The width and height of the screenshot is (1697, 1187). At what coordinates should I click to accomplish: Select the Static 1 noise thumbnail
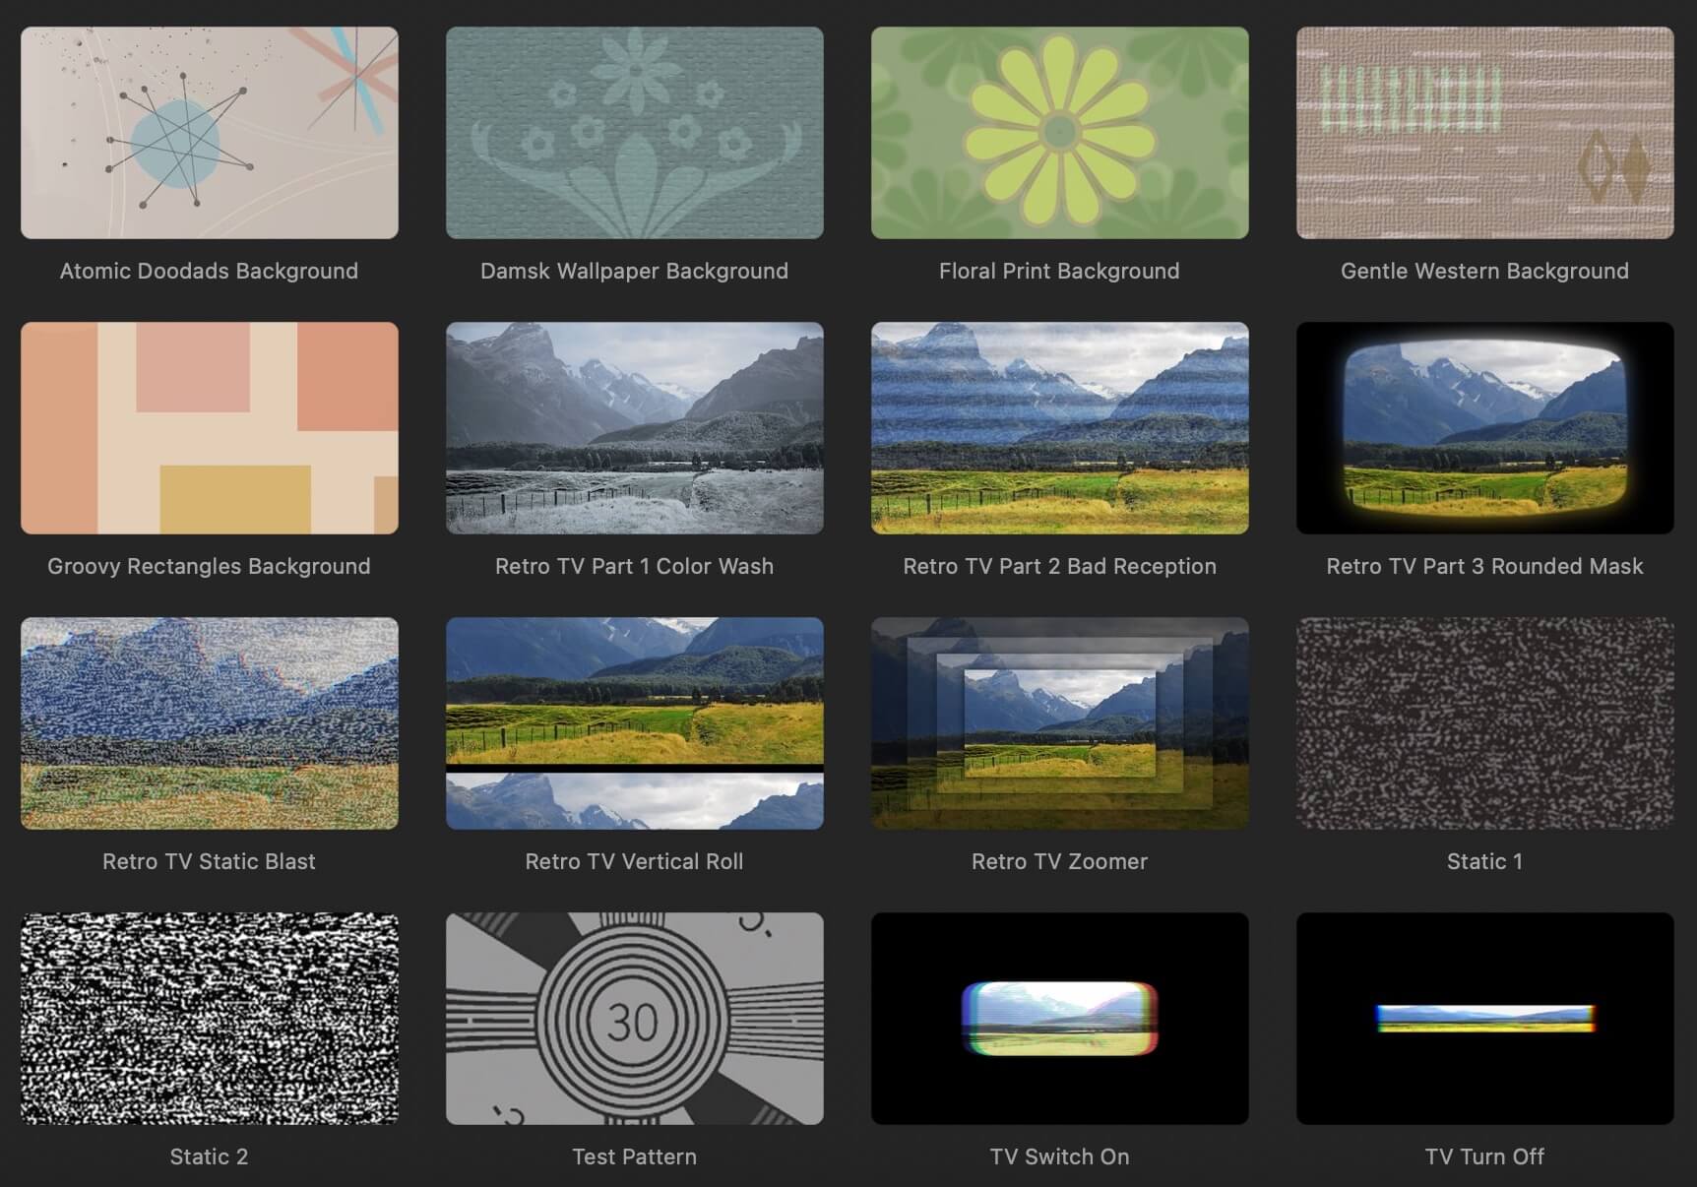(x=1484, y=723)
